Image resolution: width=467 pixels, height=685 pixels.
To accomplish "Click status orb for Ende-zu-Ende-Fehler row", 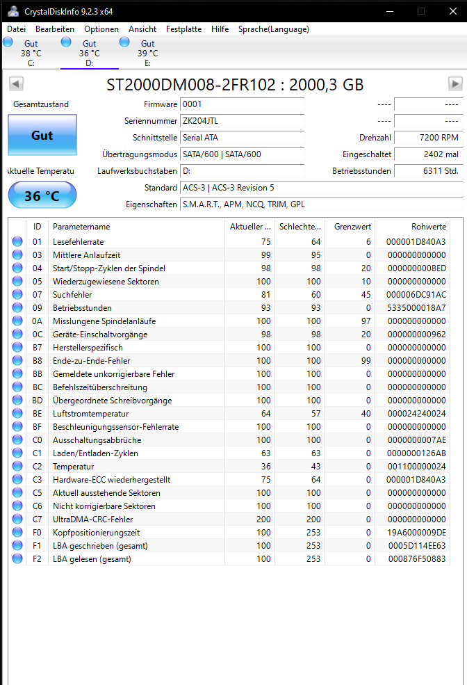I will tap(17, 360).
